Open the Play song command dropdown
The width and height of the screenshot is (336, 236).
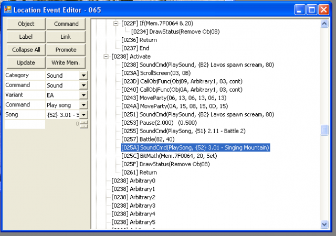click(83, 105)
